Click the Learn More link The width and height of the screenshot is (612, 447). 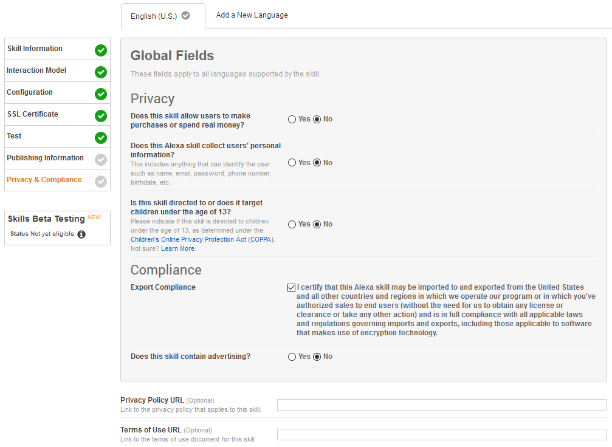(x=177, y=248)
